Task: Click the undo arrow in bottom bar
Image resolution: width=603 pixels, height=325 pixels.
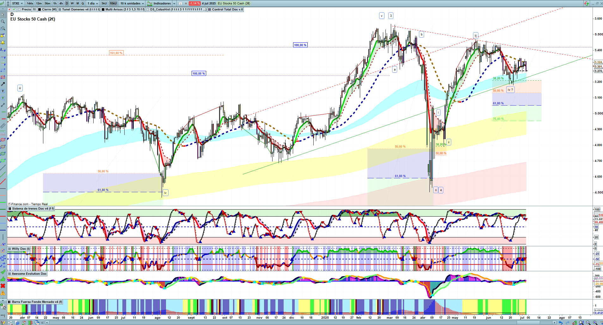Action: 561,323
